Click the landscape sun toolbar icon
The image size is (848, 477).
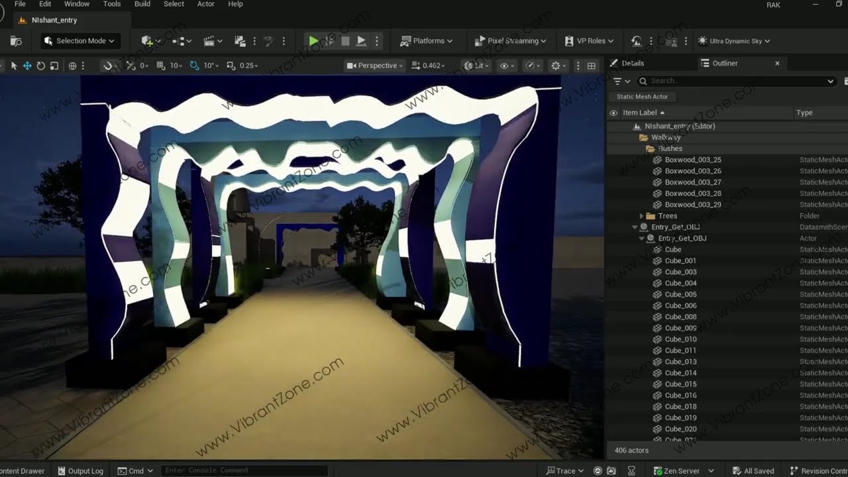click(x=637, y=41)
